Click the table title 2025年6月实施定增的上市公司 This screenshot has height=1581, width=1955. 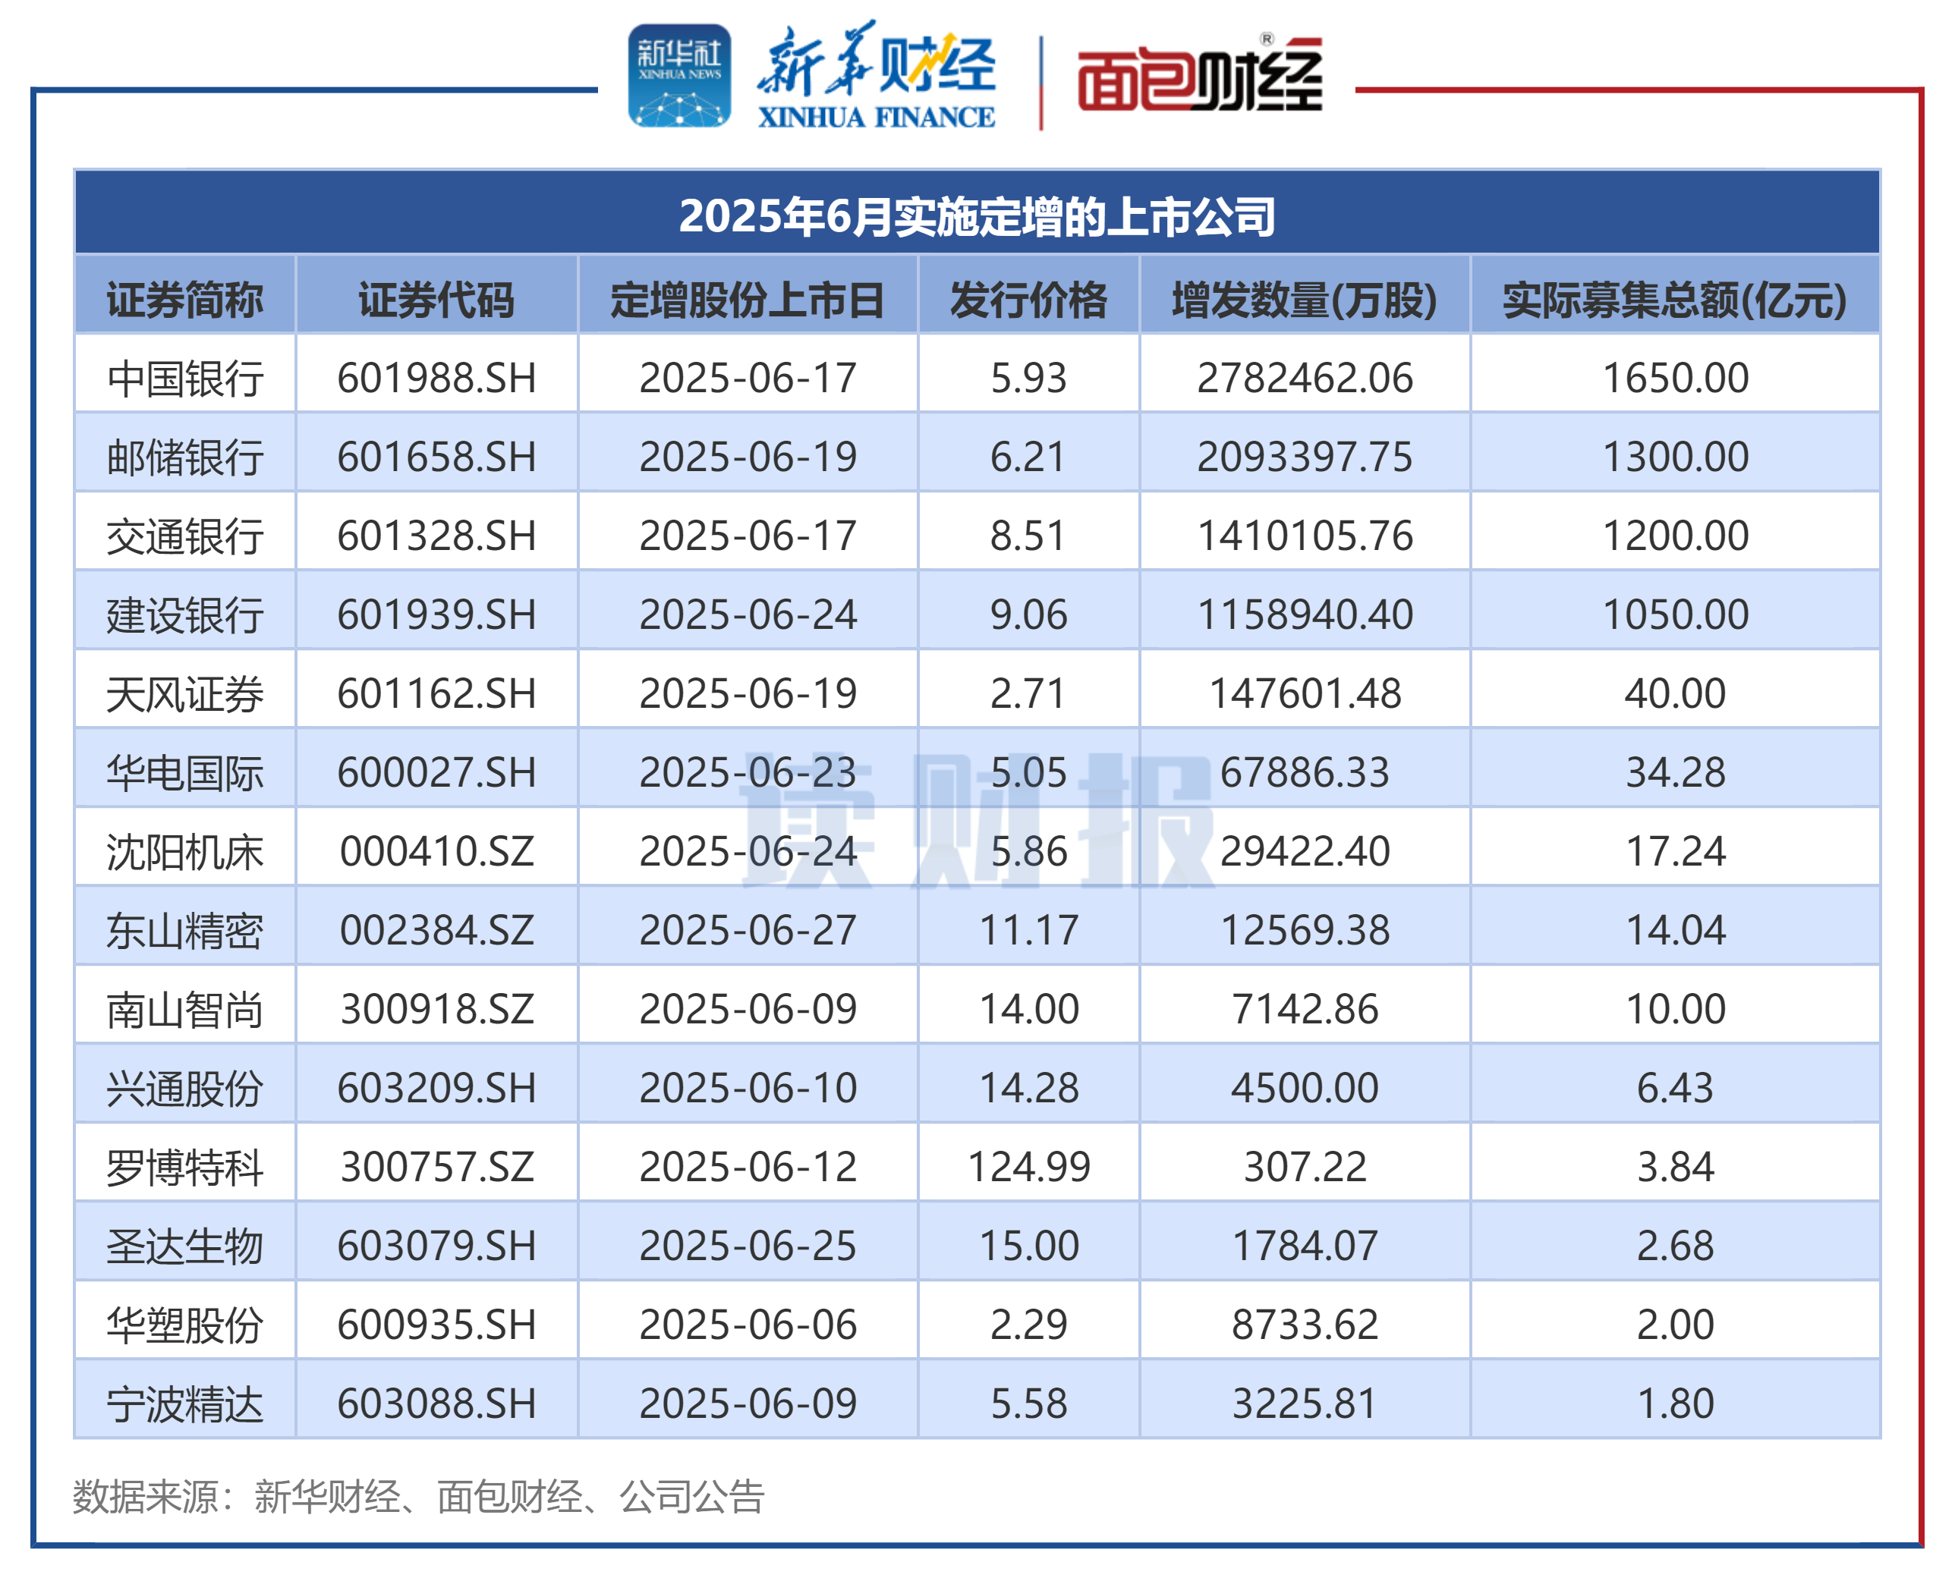click(x=977, y=216)
